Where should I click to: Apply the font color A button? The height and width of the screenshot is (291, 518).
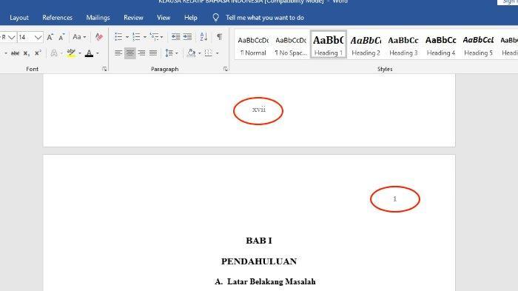point(89,53)
